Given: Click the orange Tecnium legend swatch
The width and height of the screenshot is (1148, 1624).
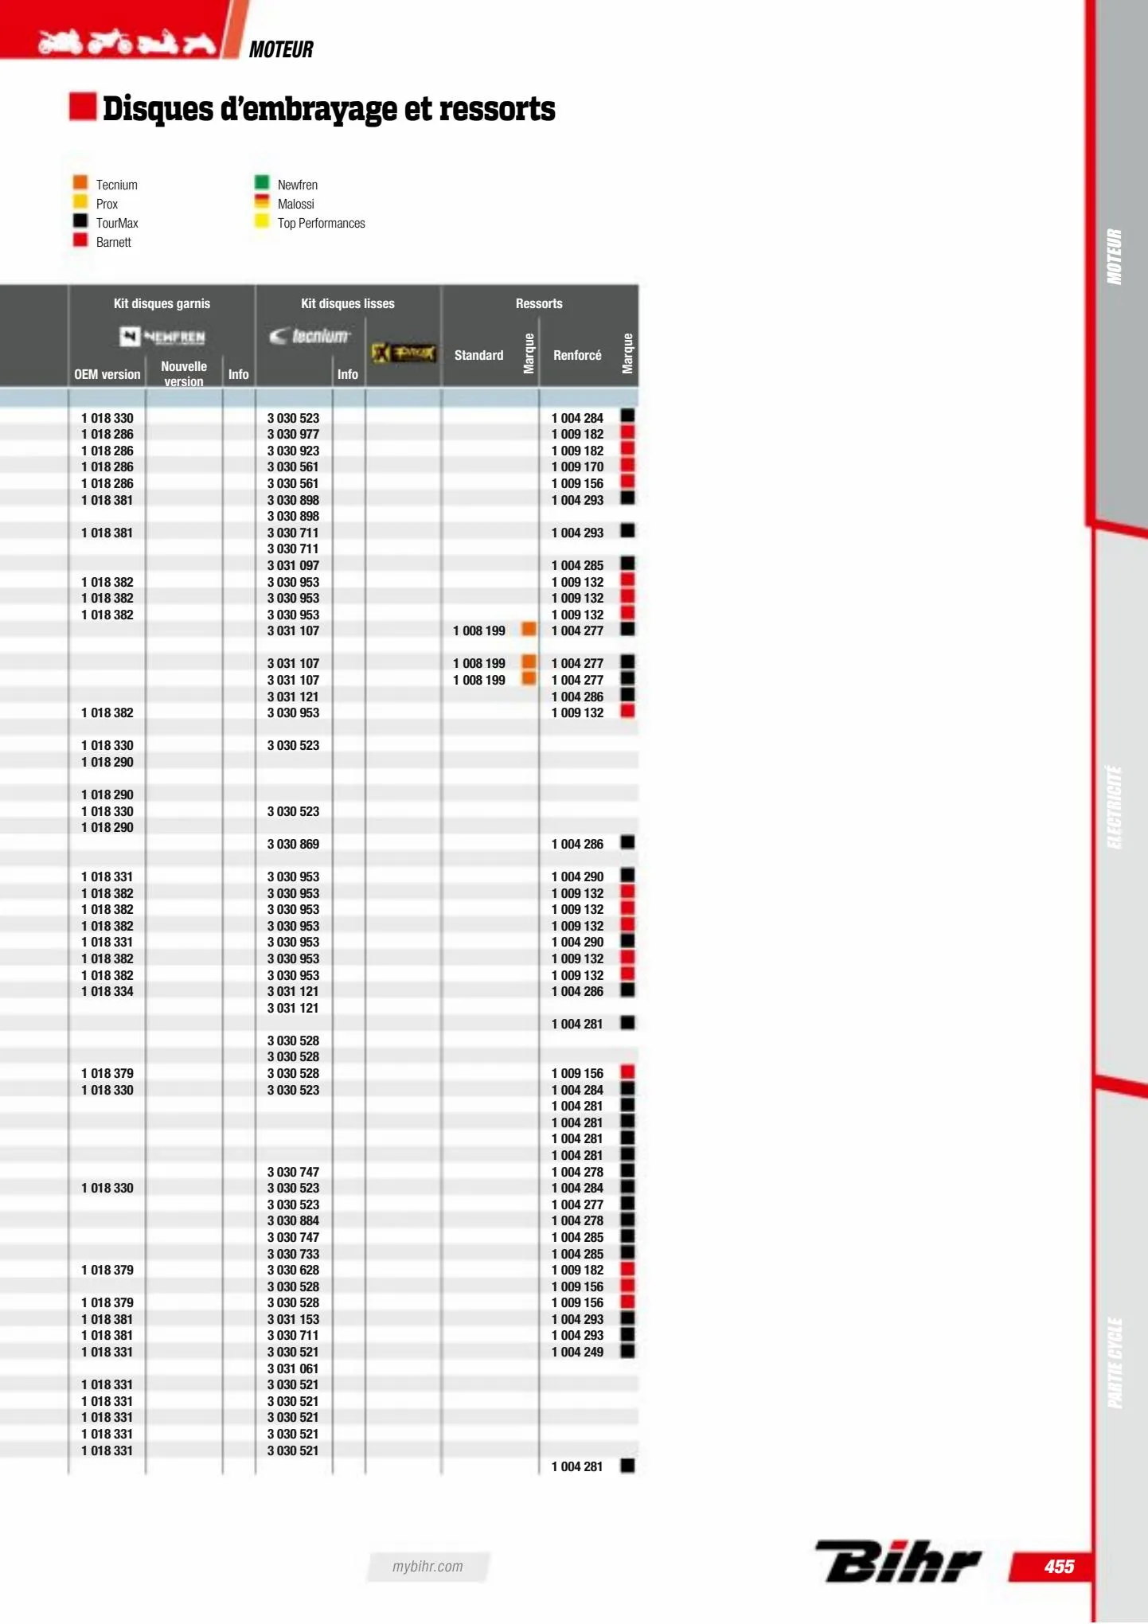Looking at the screenshot, I should coord(80,182).
